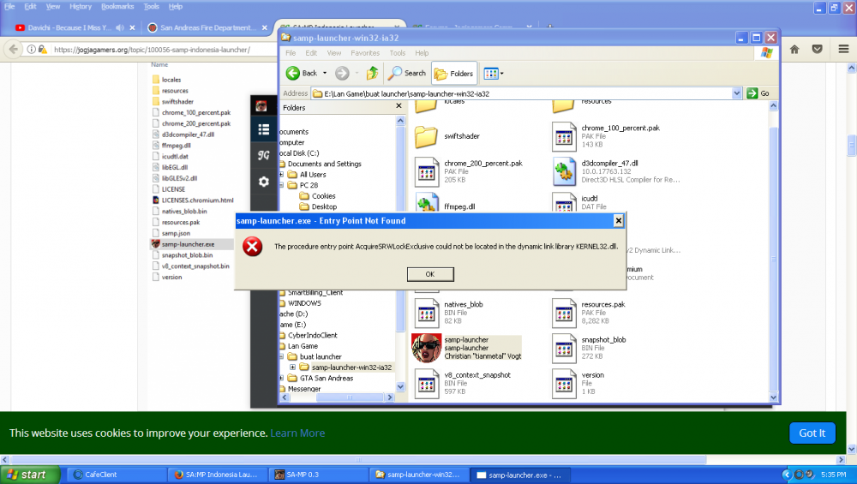Switch to San Andreas Fire Department tab

[x=208, y=27]
